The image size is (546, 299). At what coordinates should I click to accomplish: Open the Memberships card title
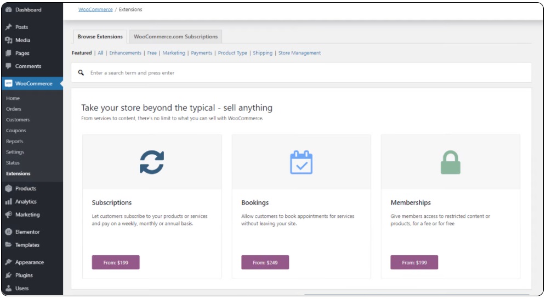[411, 202]
